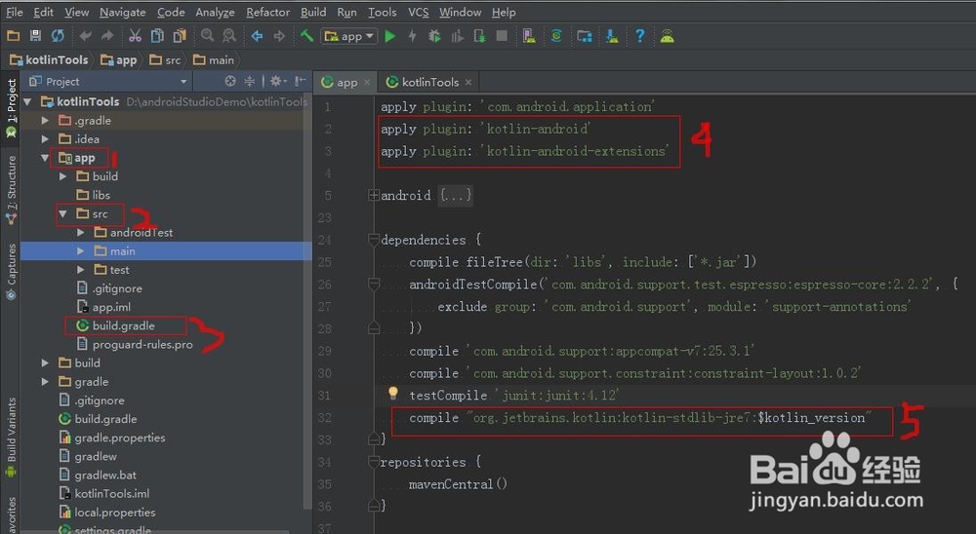
Task: Select proguard-rules.pro file
Action: (142, 344)
